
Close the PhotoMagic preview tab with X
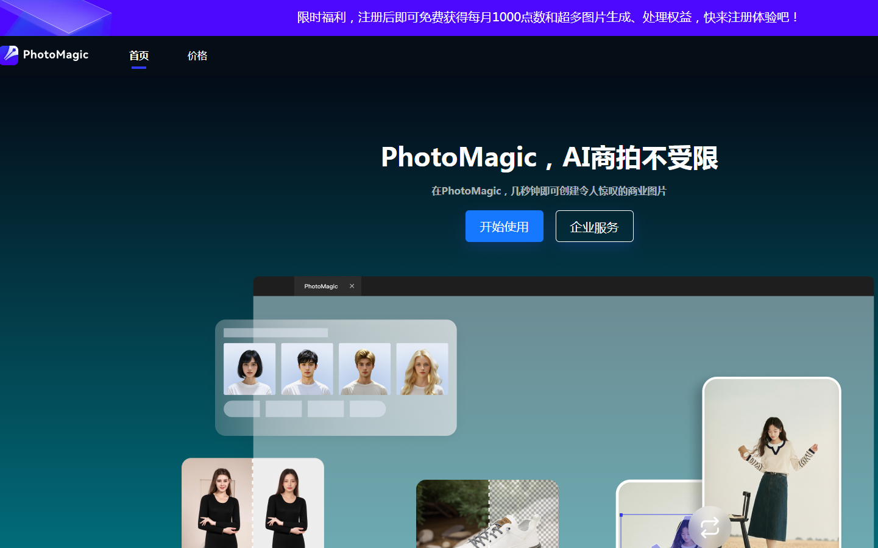(352, 286)
